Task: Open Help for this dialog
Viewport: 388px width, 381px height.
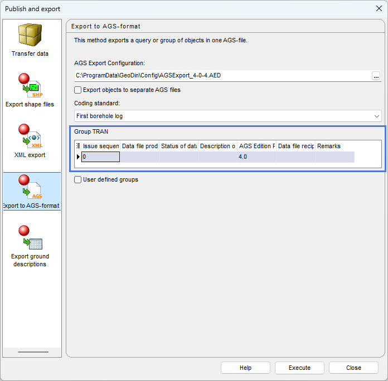Action: 245,368
